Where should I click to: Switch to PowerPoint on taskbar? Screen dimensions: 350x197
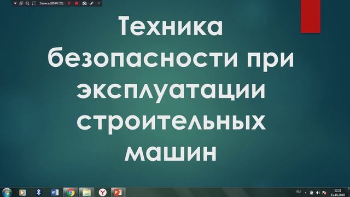[118, 192]
